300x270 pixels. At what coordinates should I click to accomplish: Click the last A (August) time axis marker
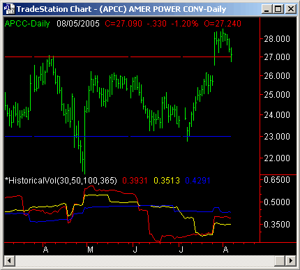point(225,250)
